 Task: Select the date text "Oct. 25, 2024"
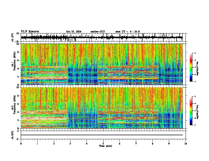coord(74,32)
